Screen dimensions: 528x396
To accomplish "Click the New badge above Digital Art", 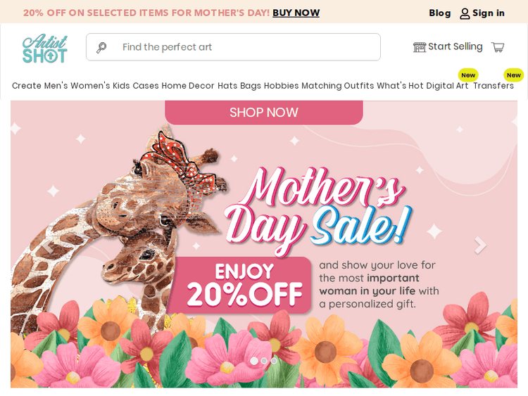I will pyautogui.click(x=468, y=75).
